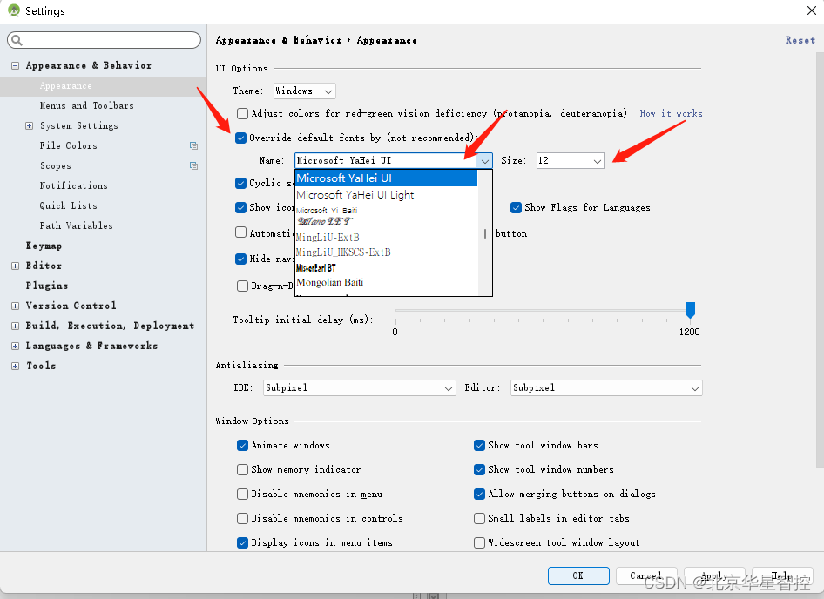Expand Build, Execution, Deployment node

pyautogui.click(x=15, y=326)
